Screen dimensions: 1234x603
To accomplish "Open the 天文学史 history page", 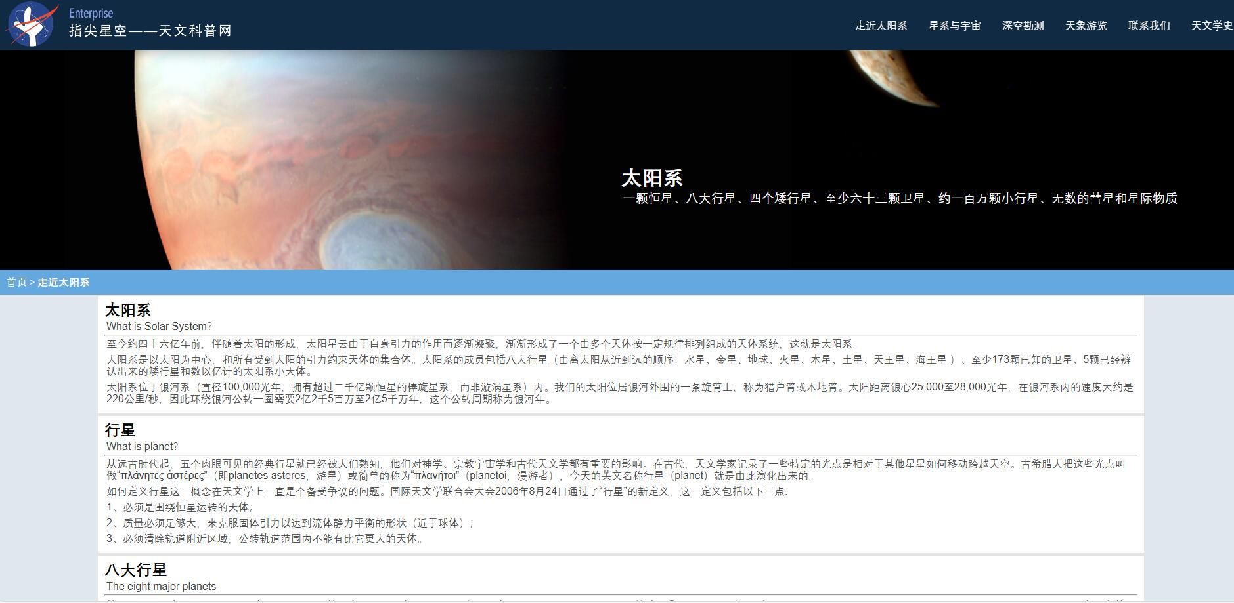I will pyautogui.click(x=1212, y=26).
